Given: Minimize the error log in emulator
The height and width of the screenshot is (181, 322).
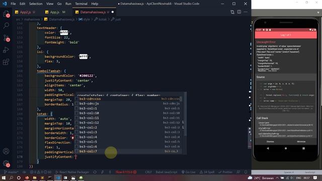Looking at the screenshot, I should (x=301, y=142).
